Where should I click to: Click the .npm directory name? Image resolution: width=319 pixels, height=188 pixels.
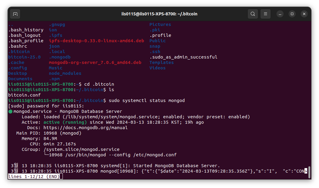54,79
